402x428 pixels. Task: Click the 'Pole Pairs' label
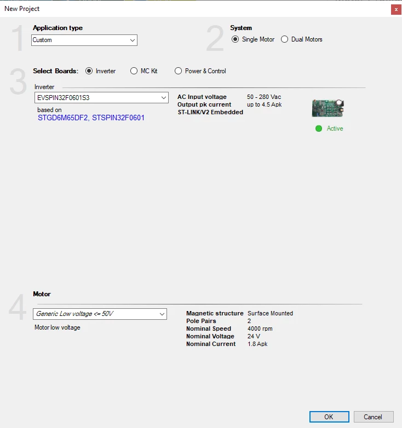click(201, 321)
